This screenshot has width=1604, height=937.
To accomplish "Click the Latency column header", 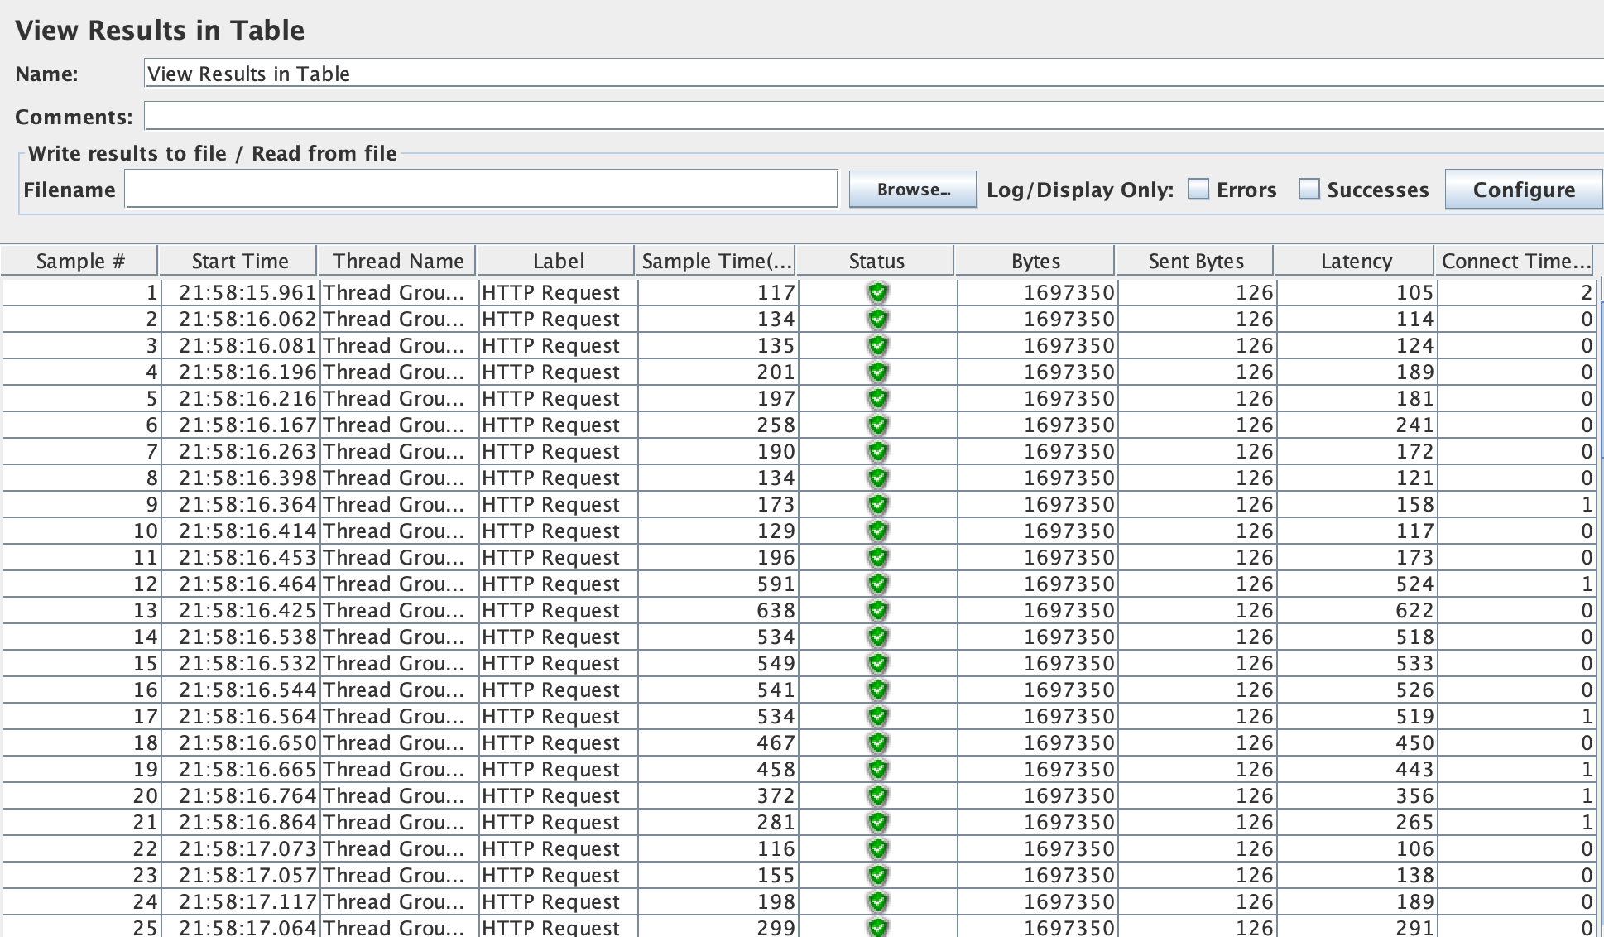I will (x=1355, y=262).
